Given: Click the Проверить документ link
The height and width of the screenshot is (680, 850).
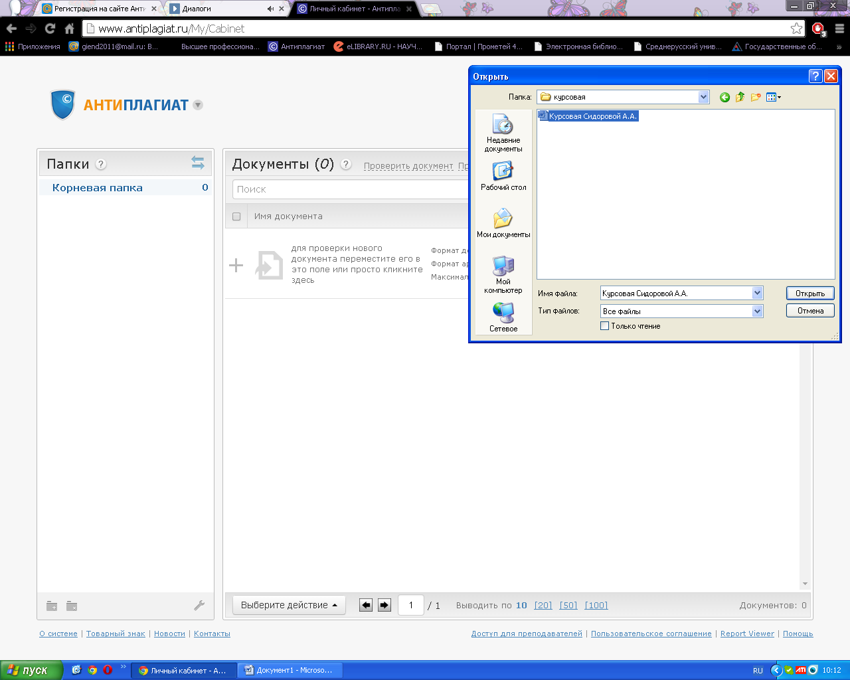Looking at the screenshot, I should (x=408, y=166).
